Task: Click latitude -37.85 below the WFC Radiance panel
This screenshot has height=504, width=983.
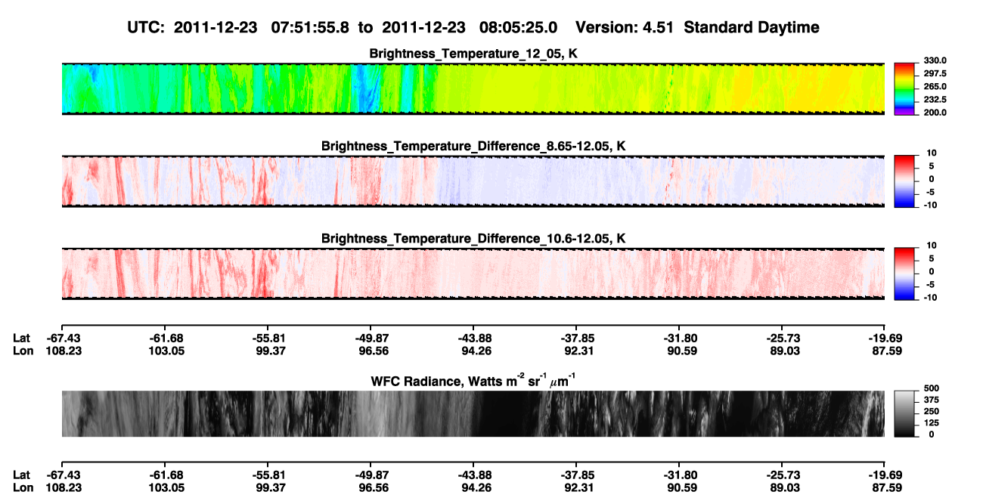Action: coord(577,475)
